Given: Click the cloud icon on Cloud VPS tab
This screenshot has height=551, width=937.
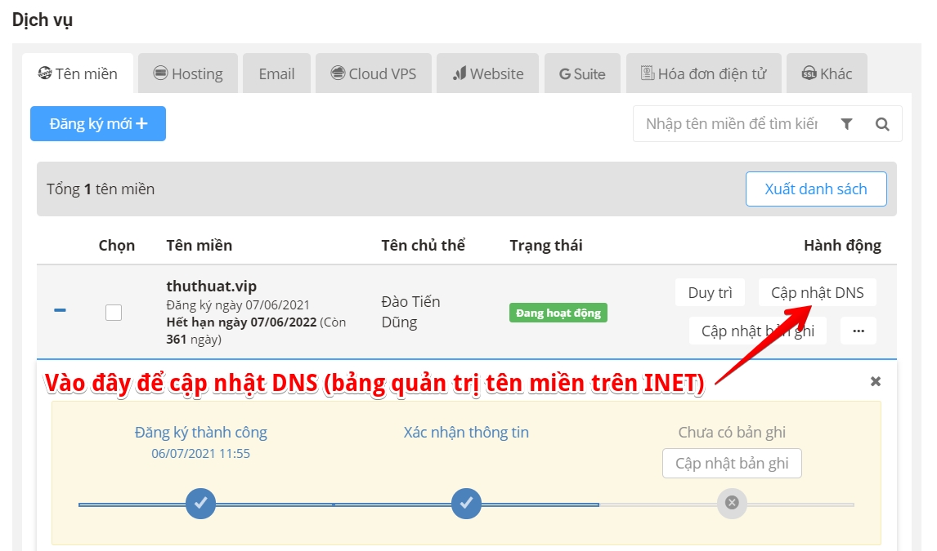Looking at the screenshot, I should point(338,73).
